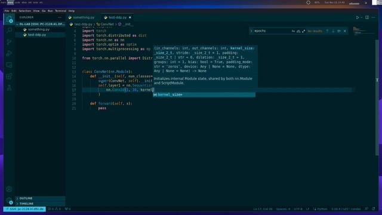This screenshot has height=215, width=382.
Task: Select Python interpreter conda version
Action: pyautogui.click(x=346, y=209)
